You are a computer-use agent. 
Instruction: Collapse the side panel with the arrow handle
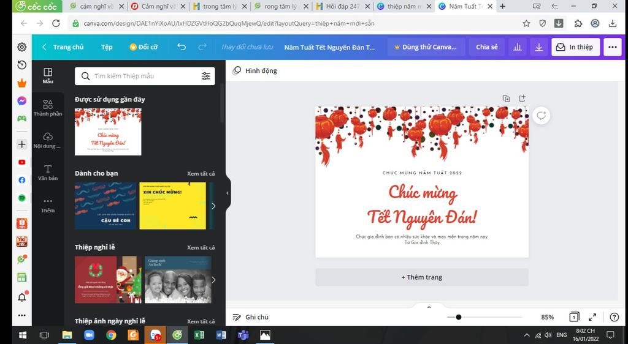point(228,193)
